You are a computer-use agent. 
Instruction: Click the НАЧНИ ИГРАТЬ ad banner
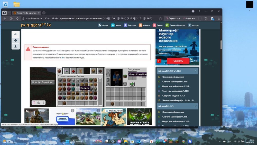pos(140,117)
